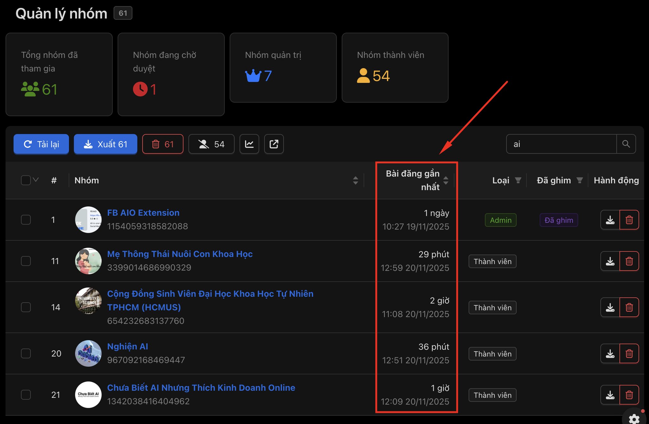Click the Nhóm quản trị card
The width and height of the screenshot is (649, 424).
(x=283, y=68)
